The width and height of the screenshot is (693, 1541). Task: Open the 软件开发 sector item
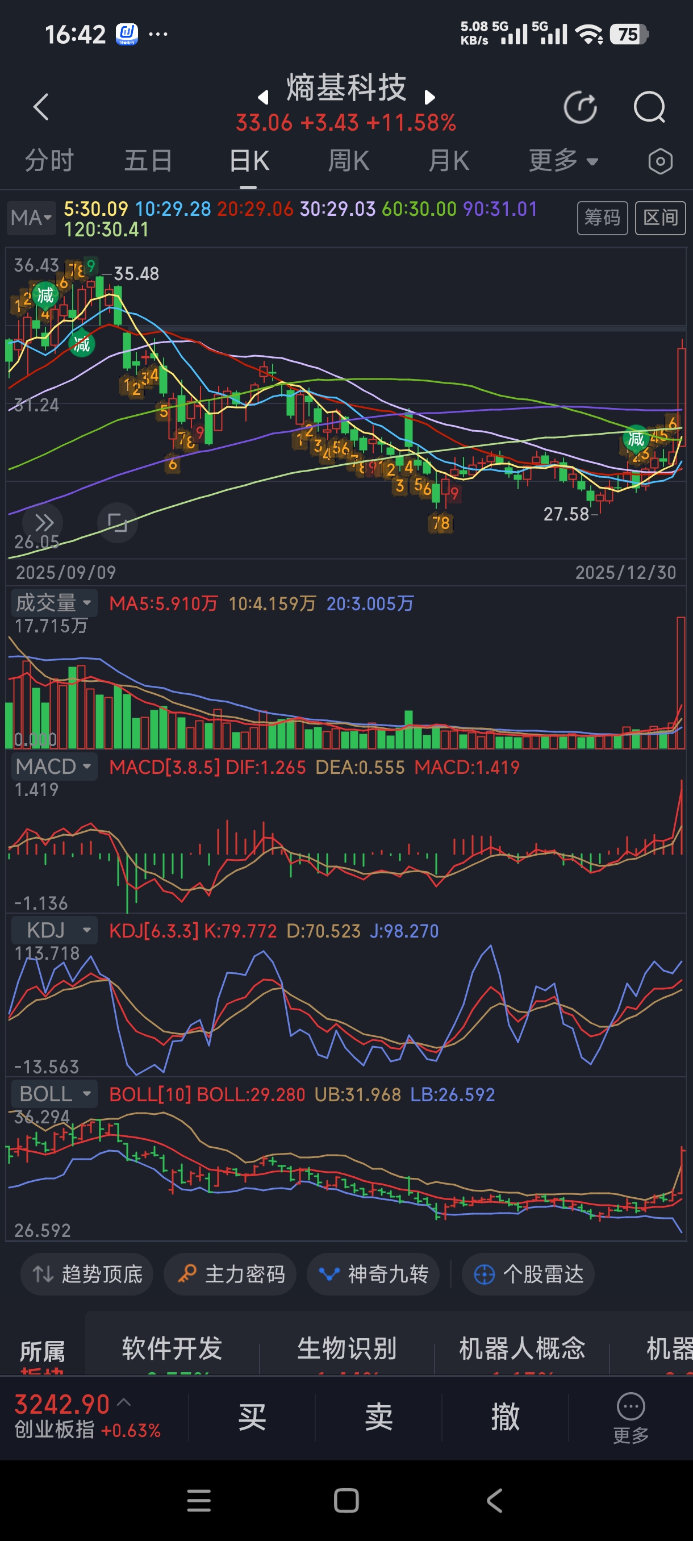point(172,1348)
